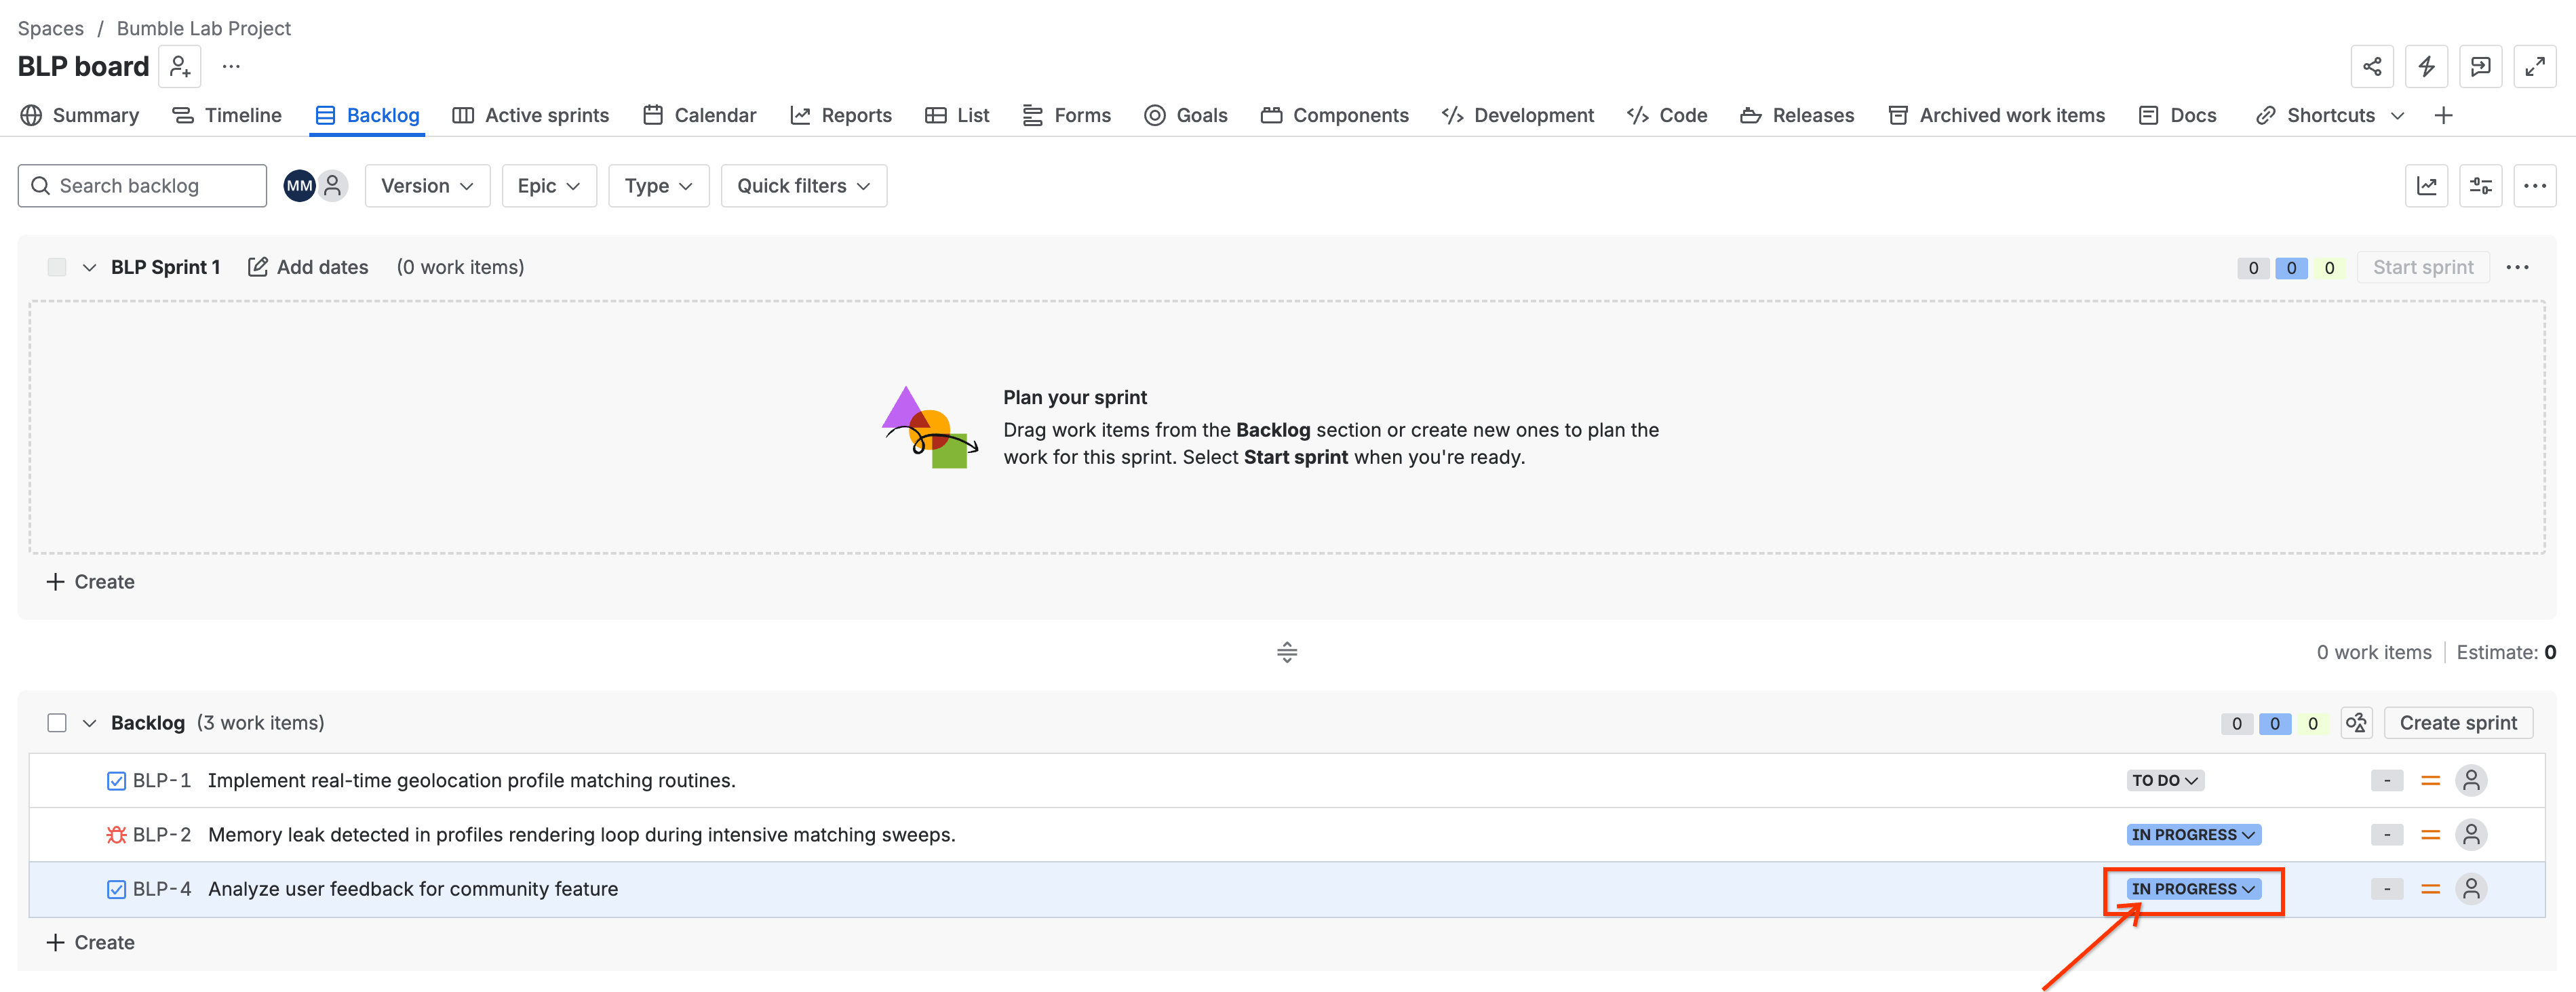This screenshot has width=2576, height=992.
Task: Click the assignee icon on BLP-1 row
Action: (x=2470, y=781)
